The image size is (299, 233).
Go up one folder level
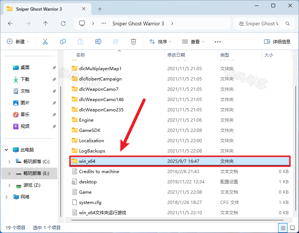[45, 24]
